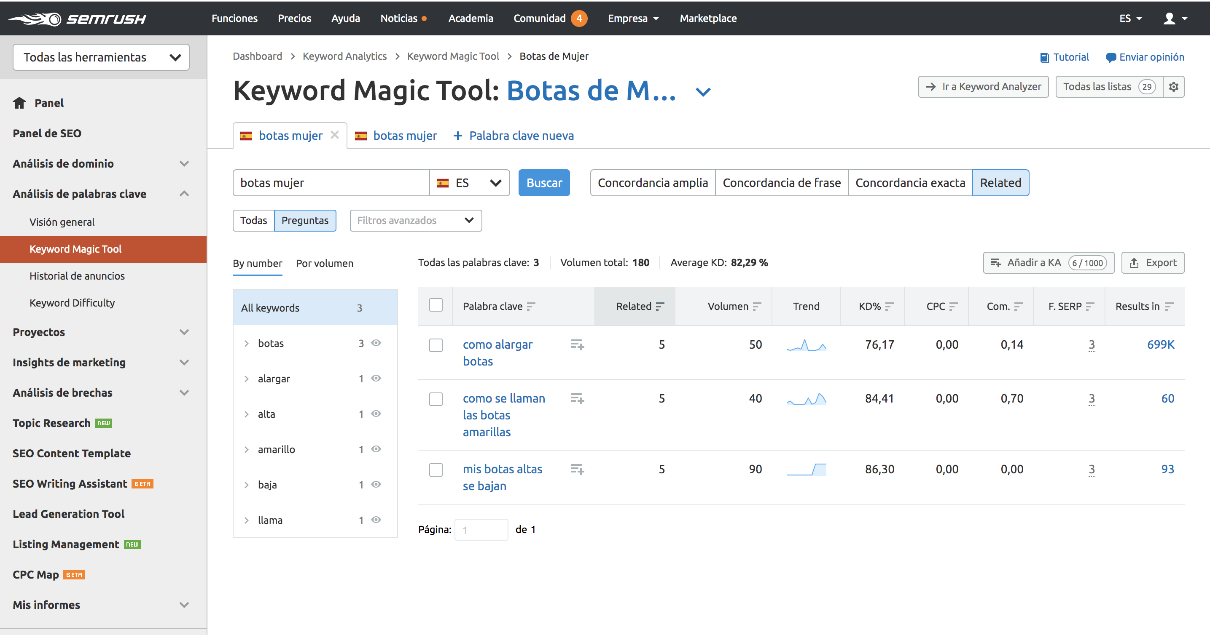Open Empresa menu
Screen dimensions: 1210x635
(x=633, y=18)
